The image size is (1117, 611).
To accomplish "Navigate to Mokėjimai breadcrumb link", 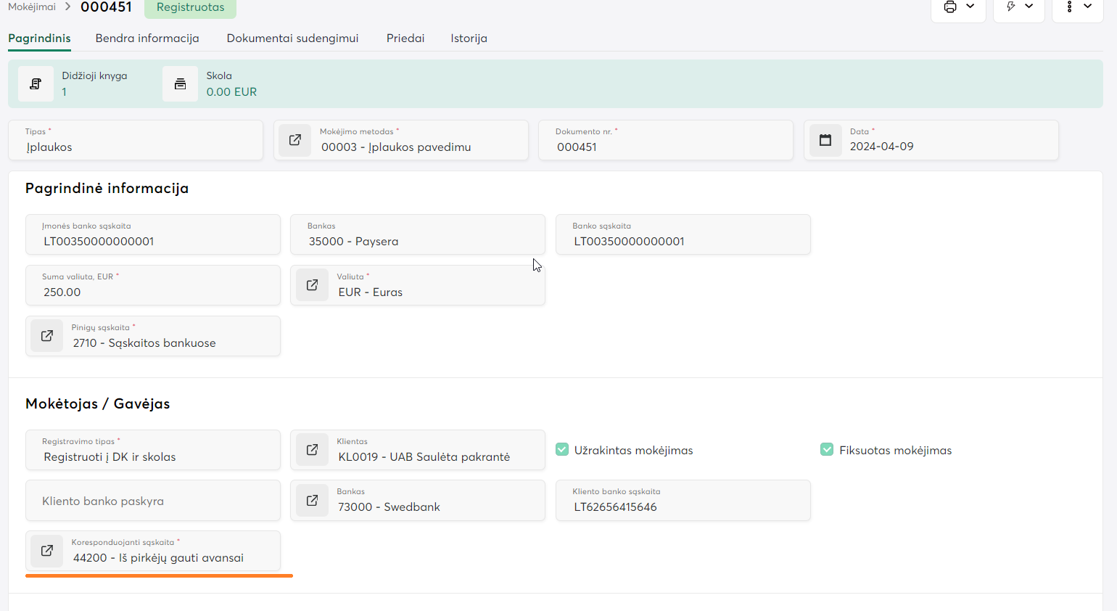I will 32,7.
